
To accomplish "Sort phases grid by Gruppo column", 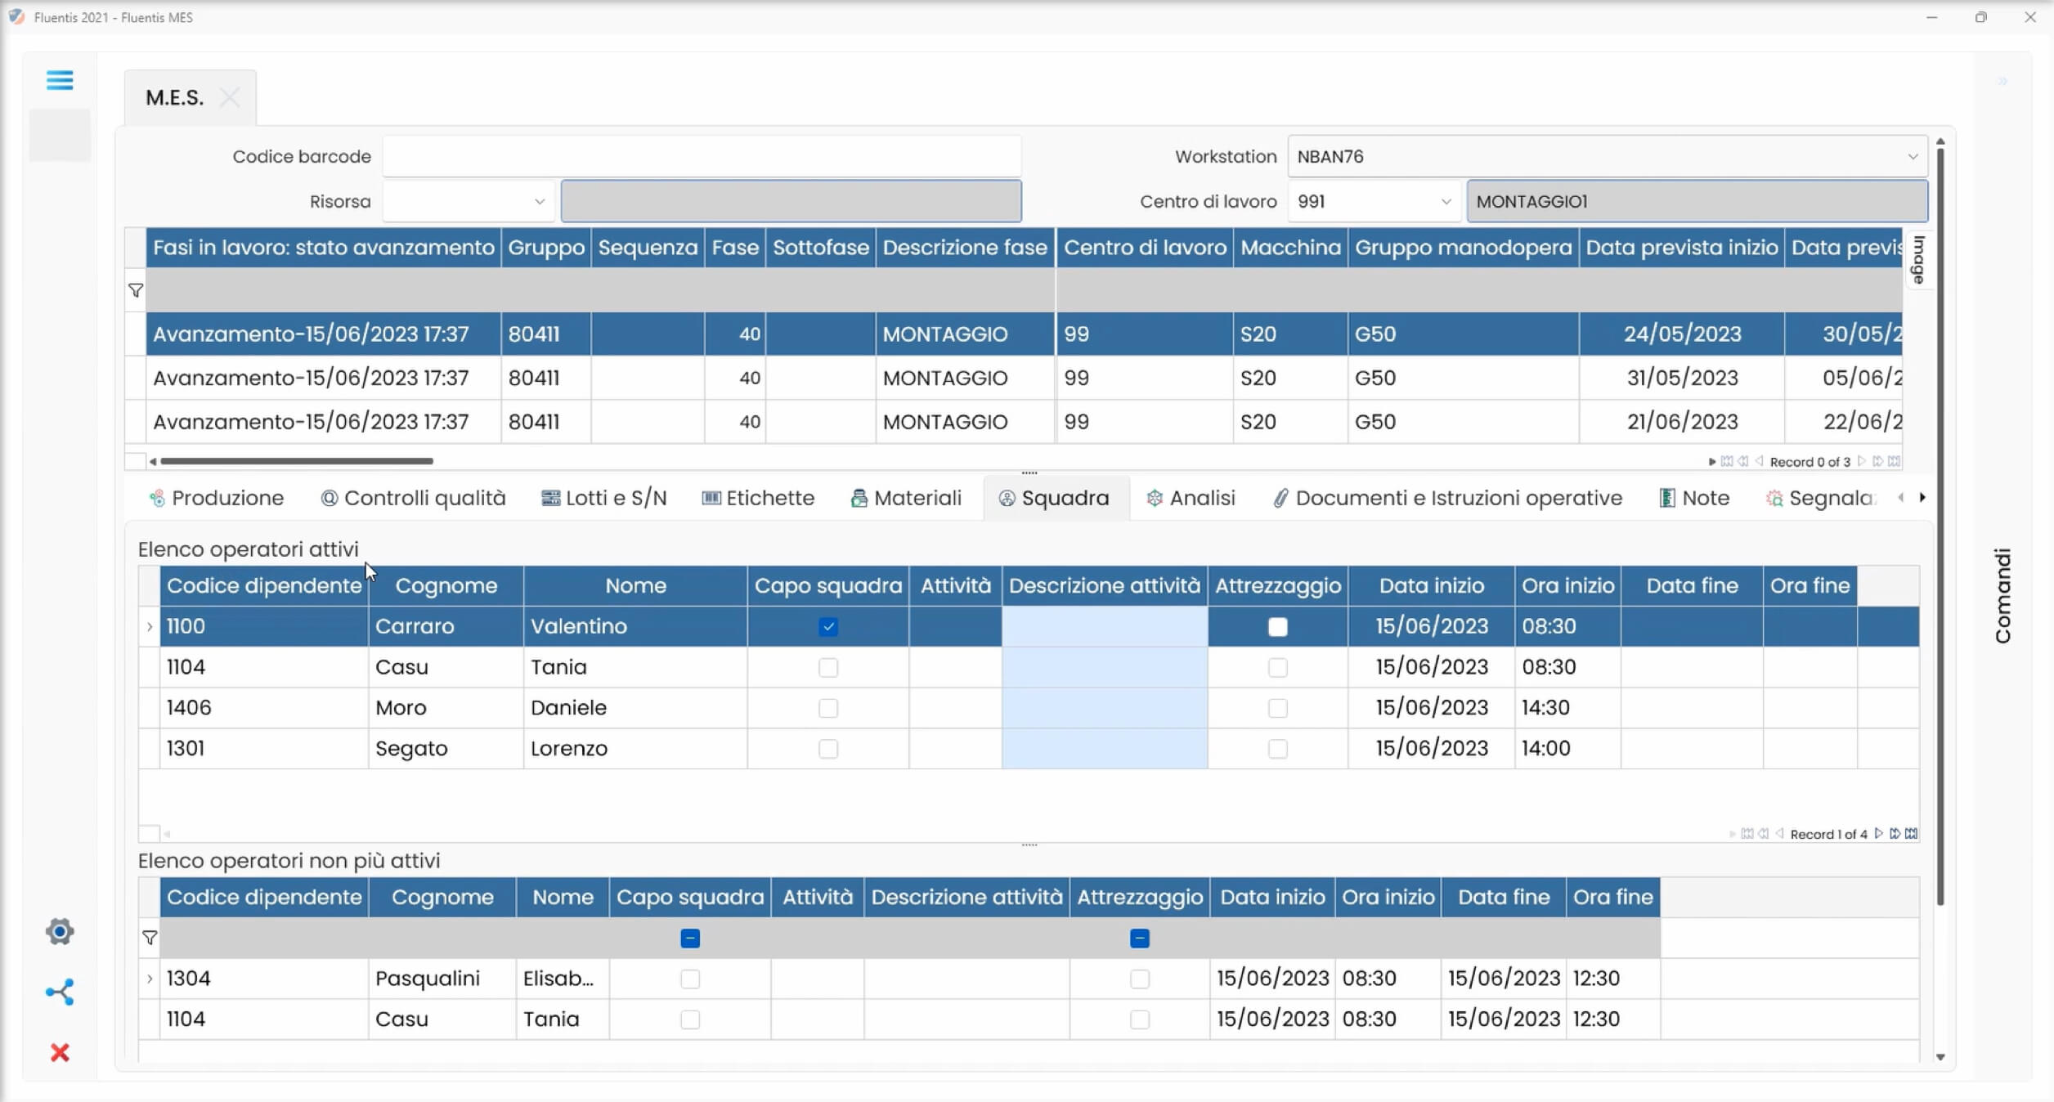I will [546, 248].
